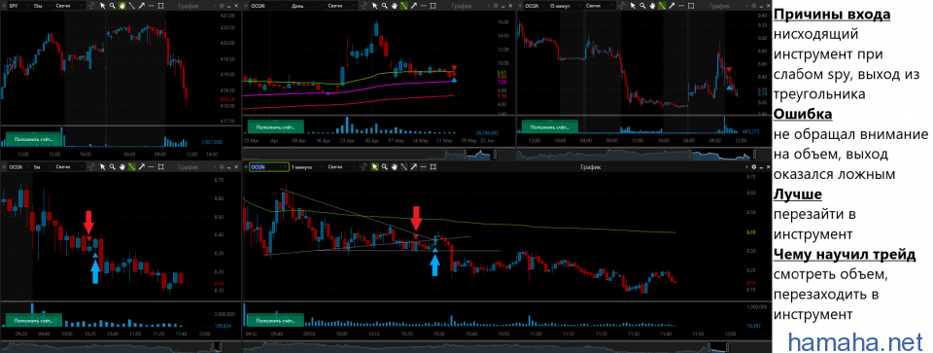
Task: Click График title of OCGN 1 минута chart
Action: coord(590,166)
